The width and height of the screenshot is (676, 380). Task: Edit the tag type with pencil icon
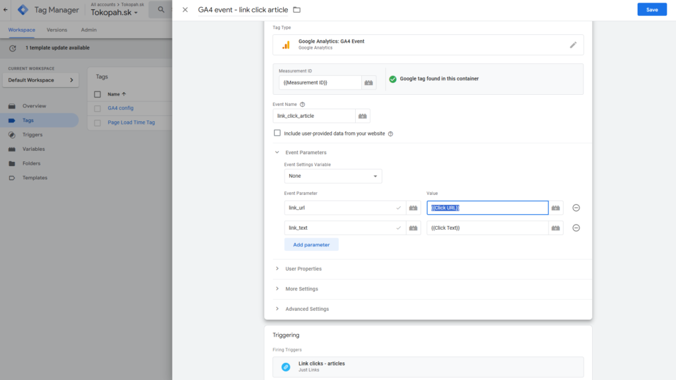(x=573, y=45)
